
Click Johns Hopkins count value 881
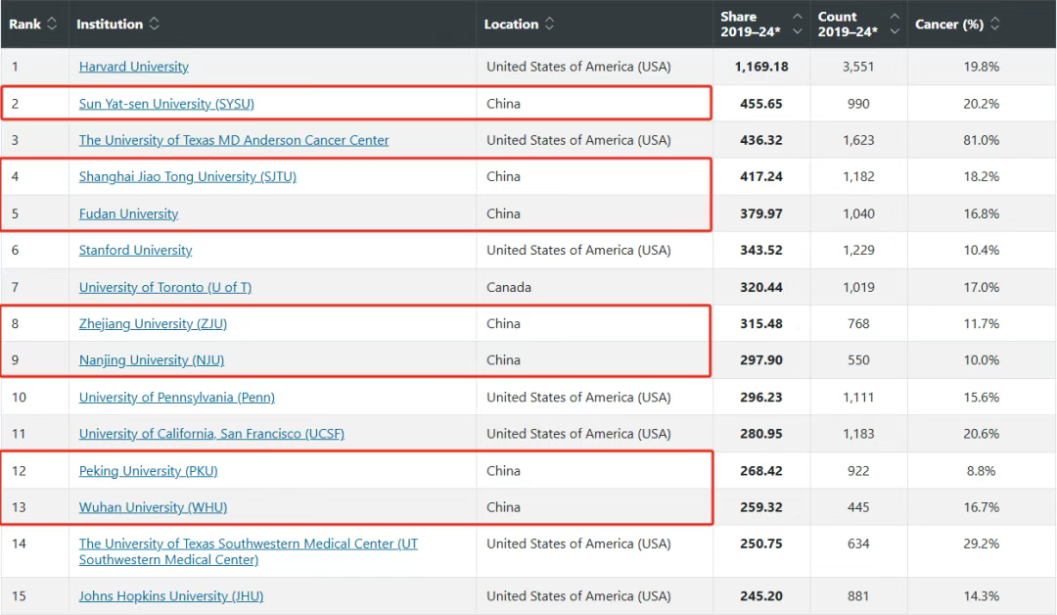click(x=858, y=596)
